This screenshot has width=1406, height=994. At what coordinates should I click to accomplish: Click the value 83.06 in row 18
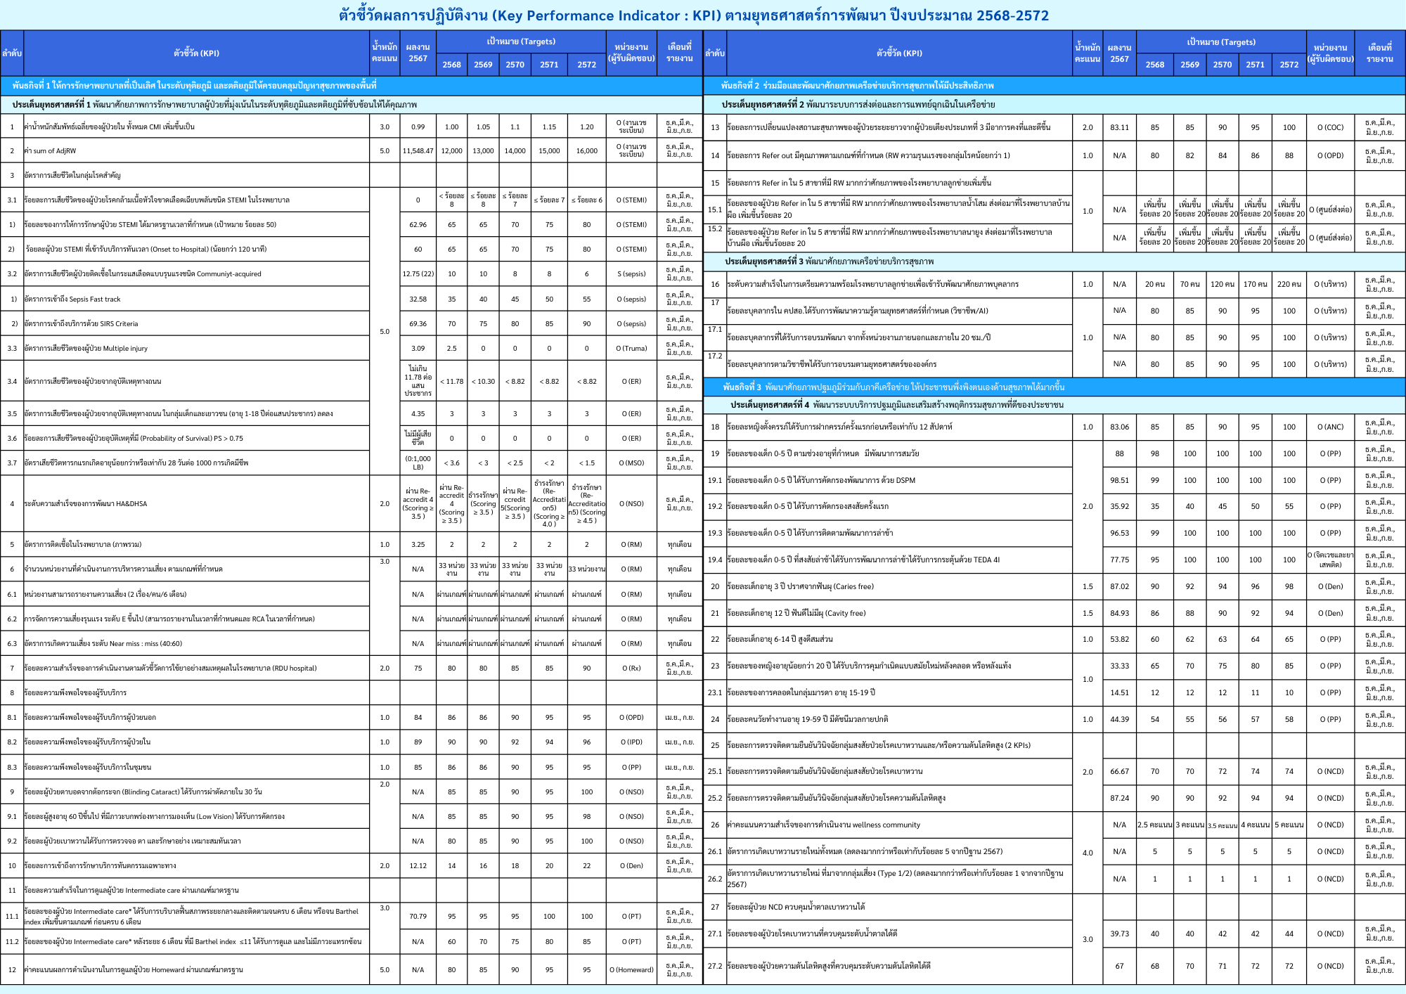pos(1119,427)
